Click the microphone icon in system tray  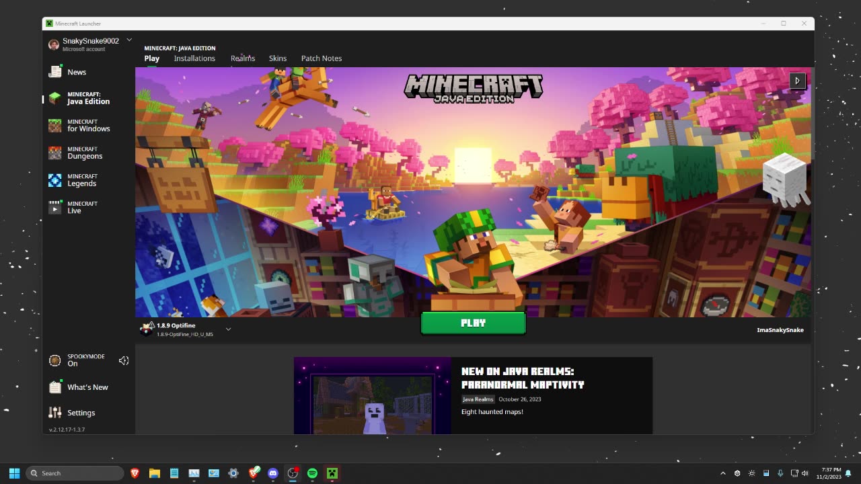pos(780,473)
